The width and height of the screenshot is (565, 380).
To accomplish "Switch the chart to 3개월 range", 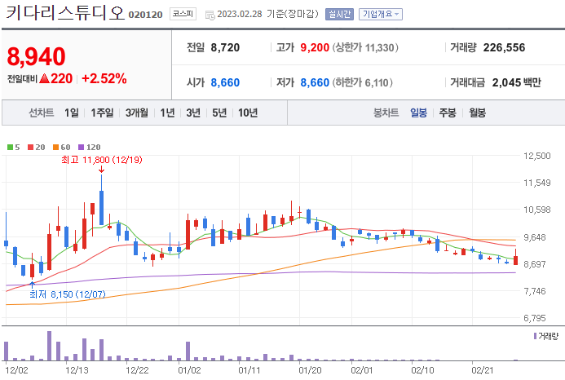I will (x=137, y=113).
